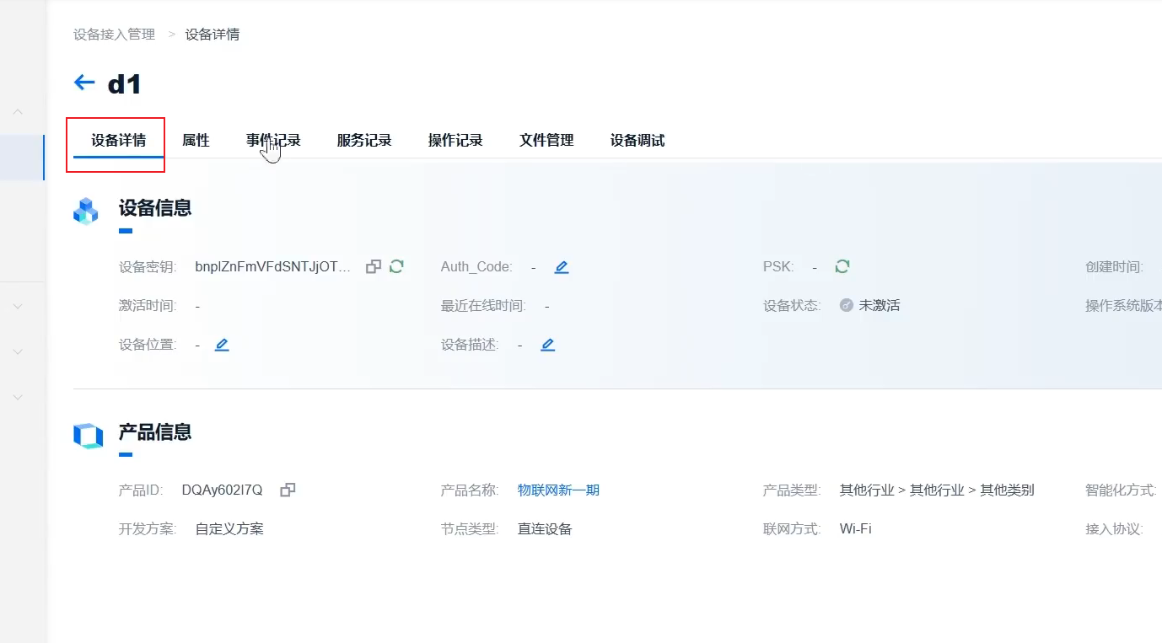
Task: Open the 属性 tab
Action: 196,140
